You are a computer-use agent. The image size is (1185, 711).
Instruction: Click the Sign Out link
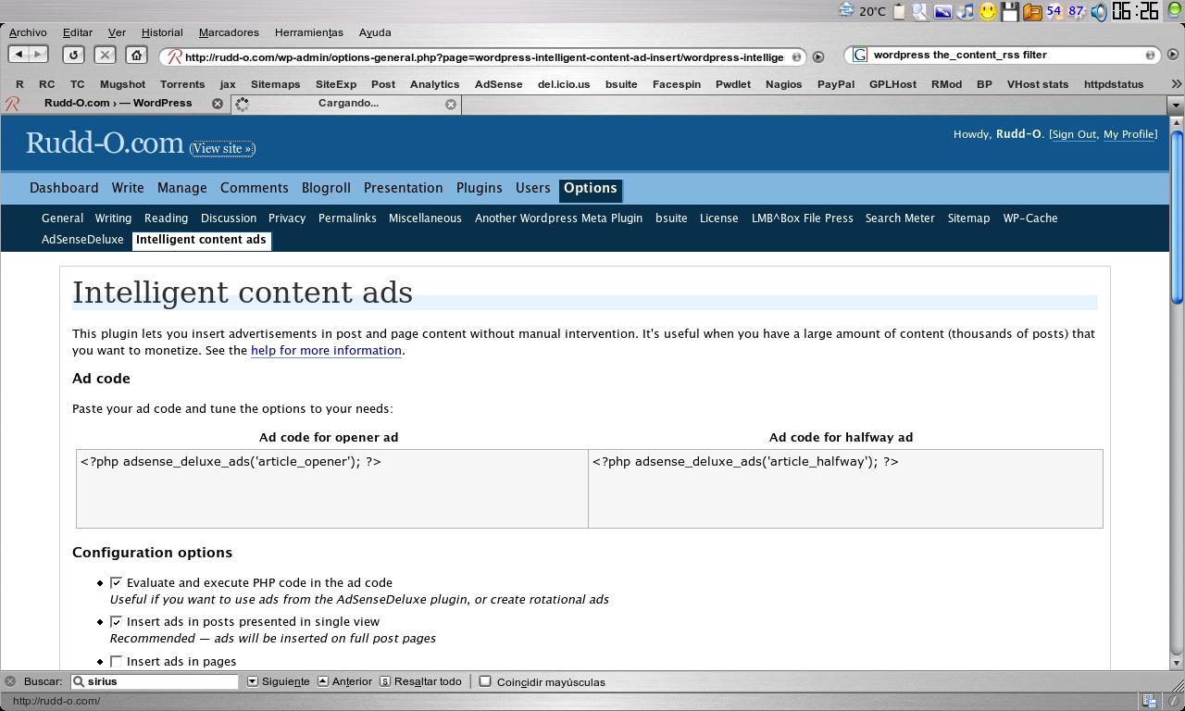point(1074,134)
